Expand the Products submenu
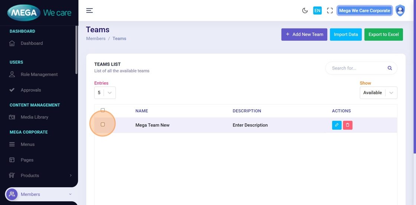The width and height of the screenshot is (416, 205). pos(71,175)
